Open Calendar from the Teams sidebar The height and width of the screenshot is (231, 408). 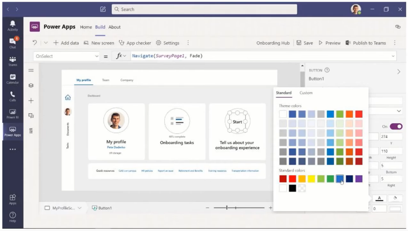coord(12,79)
